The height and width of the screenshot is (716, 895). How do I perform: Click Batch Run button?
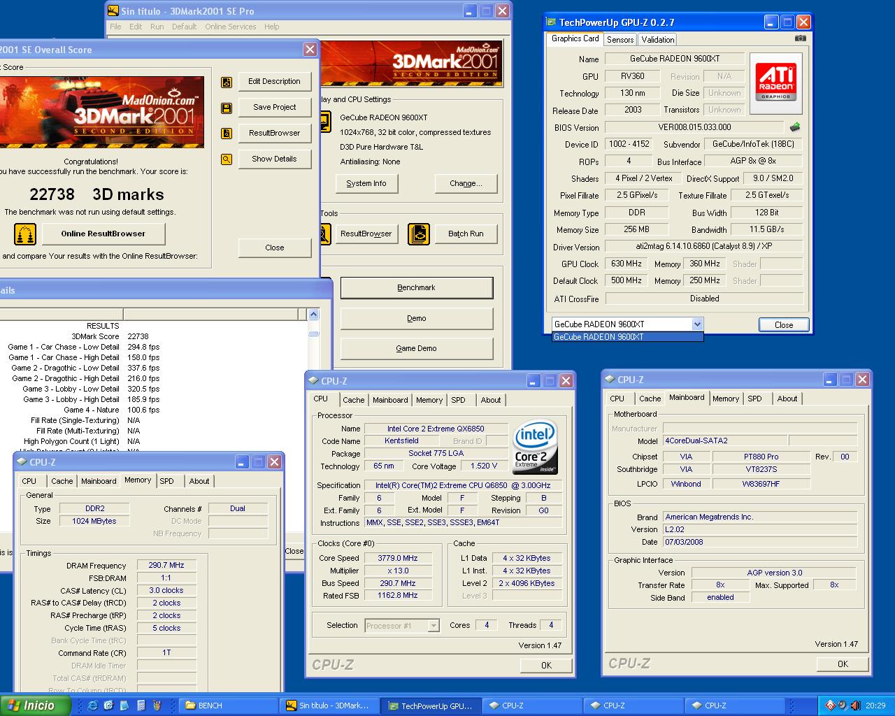point(466,234)
